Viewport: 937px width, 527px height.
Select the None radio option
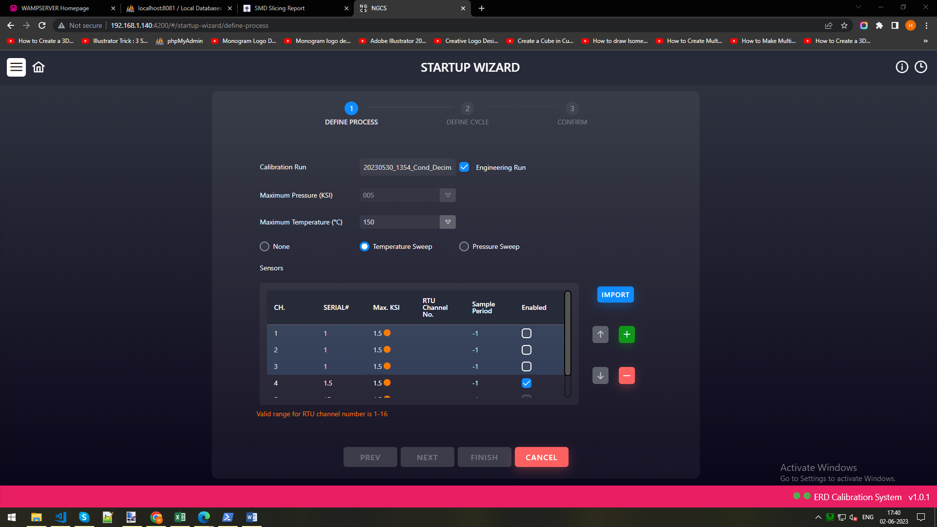(265, 246)
